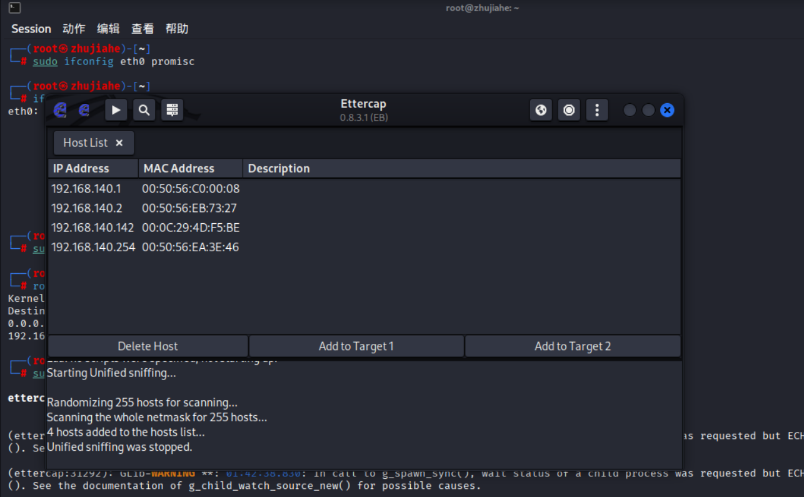The image size is (804, 497).
Task: Click 'Starting Unified sniffing...' log line
Action: pos(111,373)
